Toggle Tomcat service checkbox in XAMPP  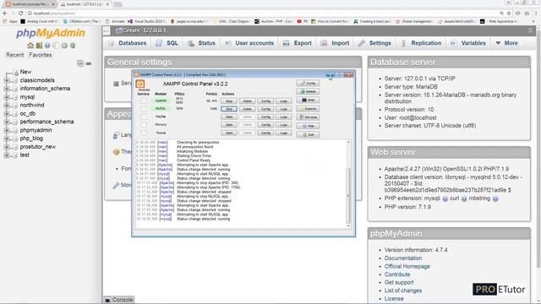coord(144,133)
